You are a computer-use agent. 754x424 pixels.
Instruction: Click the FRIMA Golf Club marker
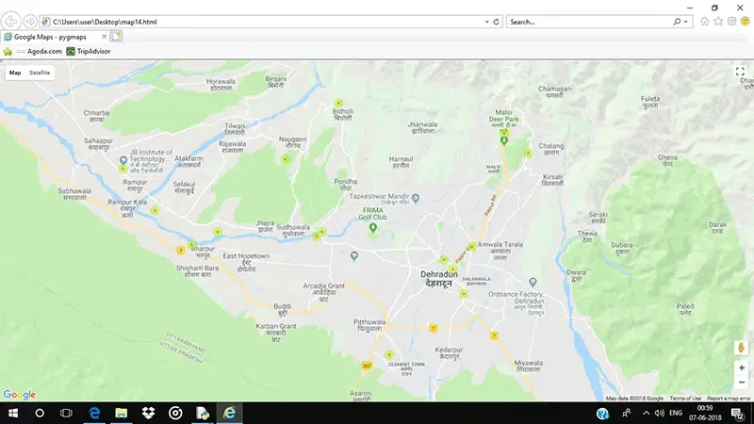[x=372, y=228]
